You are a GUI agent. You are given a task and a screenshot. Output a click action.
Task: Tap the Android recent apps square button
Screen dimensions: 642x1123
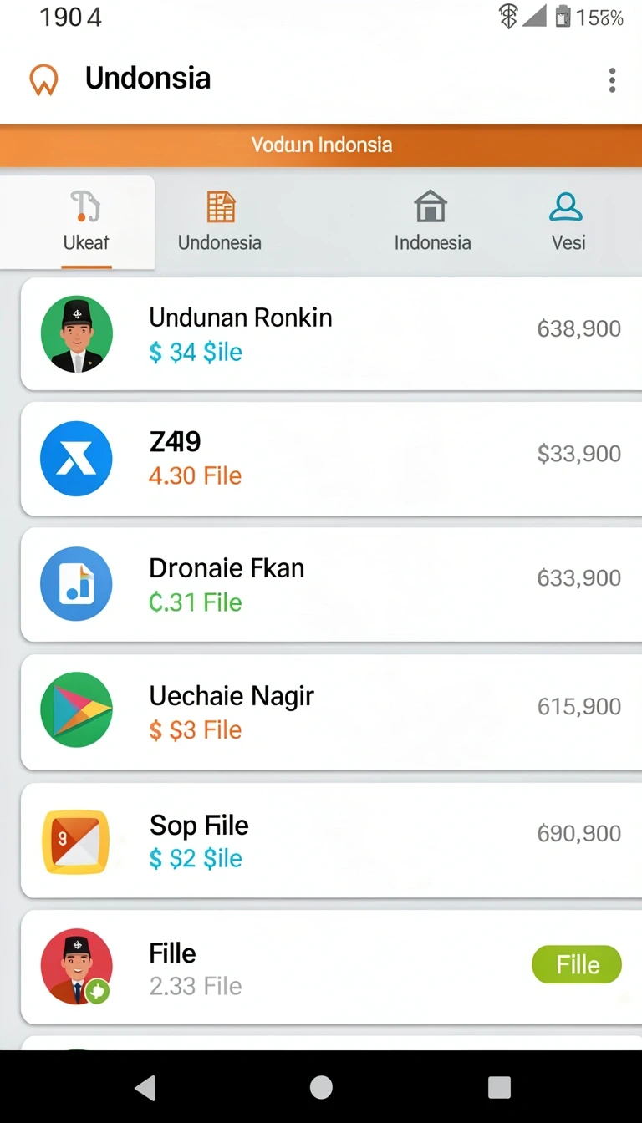[499, 1087]
